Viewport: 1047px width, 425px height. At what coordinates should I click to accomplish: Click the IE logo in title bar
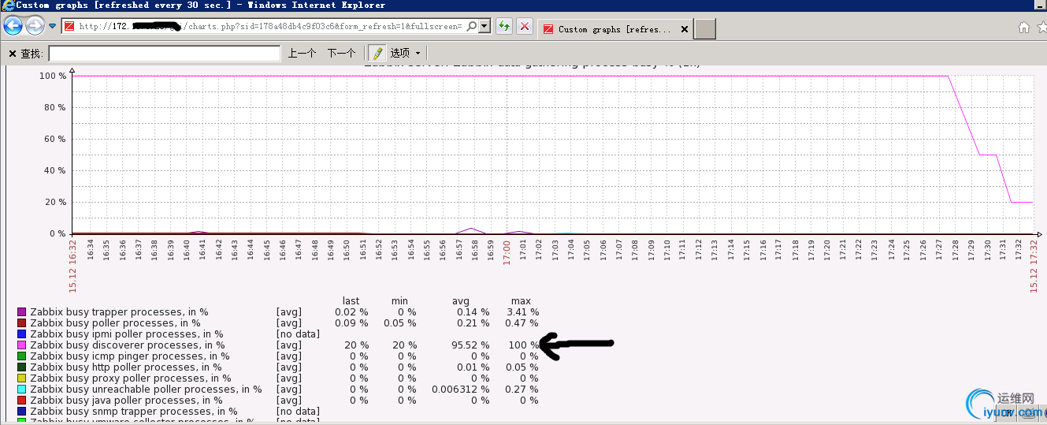(x=7, y=5)
